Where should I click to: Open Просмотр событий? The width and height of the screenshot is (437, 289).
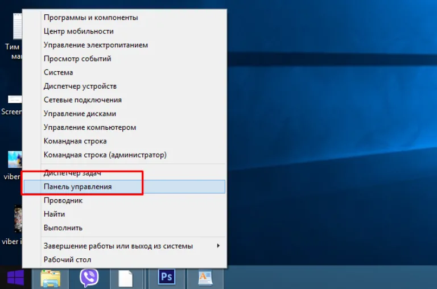[x=124, y=59]
